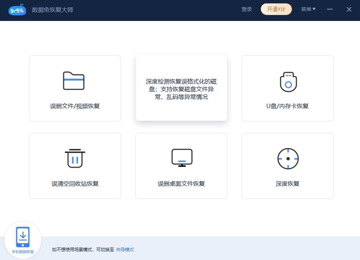Click the desktop file recovery monitor icon
Image resolution: width=360 pixels, height=260 pixels.
pyautogui.click(x=181, y=158)
